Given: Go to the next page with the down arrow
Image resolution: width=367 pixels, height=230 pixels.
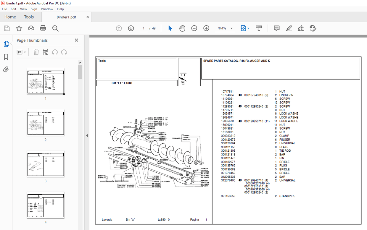Looking at the screenshot, I should click(131, 28).
